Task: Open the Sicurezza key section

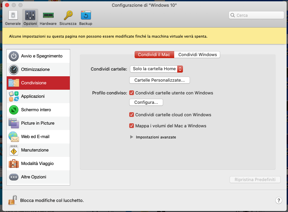Action: click(68, 18)
